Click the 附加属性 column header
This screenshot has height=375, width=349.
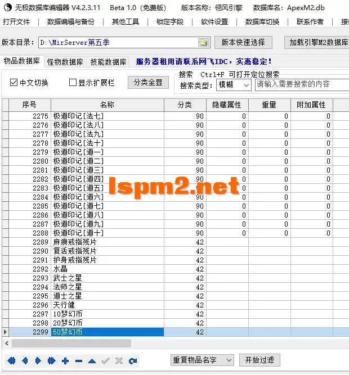pyautogui.click(x=311, y=105)
